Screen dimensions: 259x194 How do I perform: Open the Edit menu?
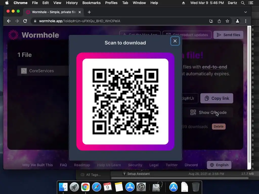point(46,3)
